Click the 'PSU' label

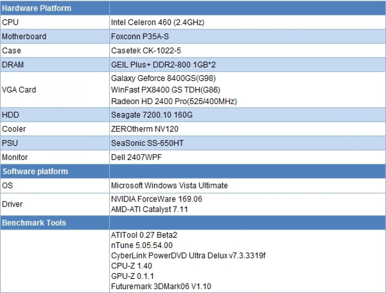[10, 143]
